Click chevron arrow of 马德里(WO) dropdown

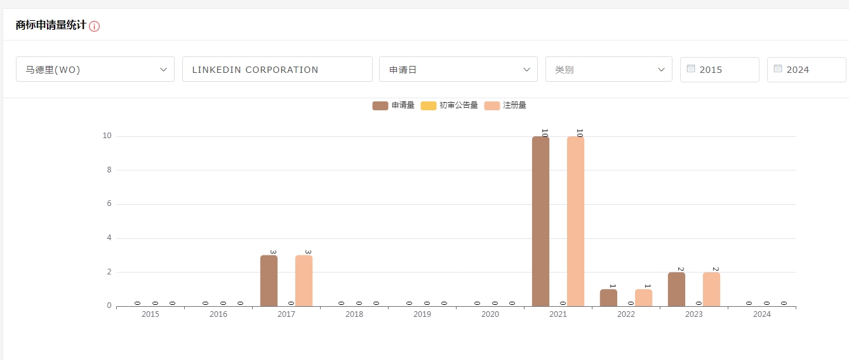(163, 70)
